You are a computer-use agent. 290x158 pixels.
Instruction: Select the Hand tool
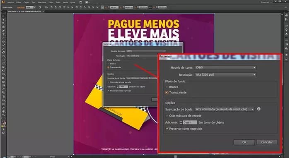tap(3, 111)
